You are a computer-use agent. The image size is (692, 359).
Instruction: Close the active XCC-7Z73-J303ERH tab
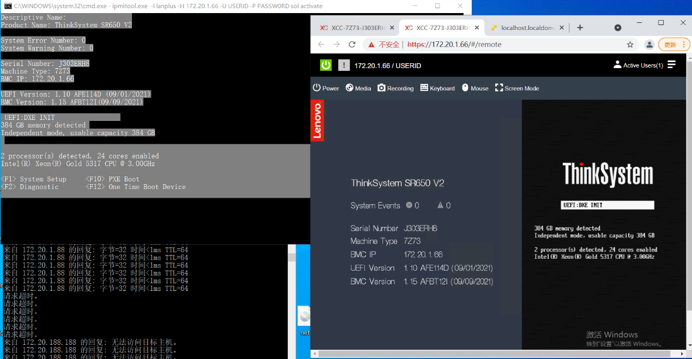pos(477,28)
